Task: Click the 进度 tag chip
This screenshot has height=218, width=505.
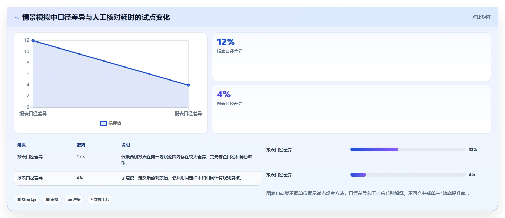Action: [x=74, y=199]
